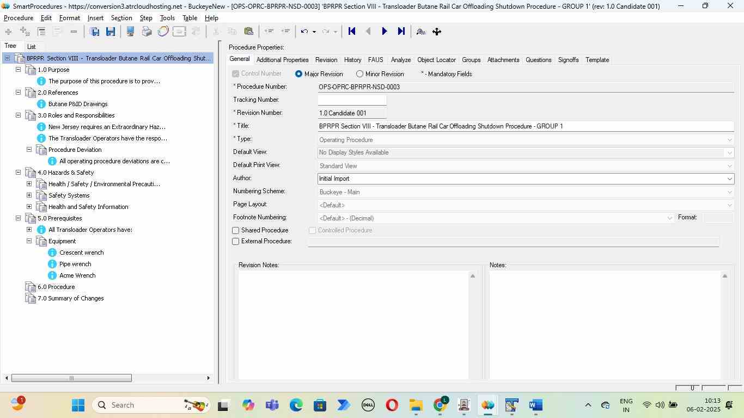Check the External Procedure checkbox
Image resolution: width=744 pixels, height=418 pixels.
pos(236,242)
